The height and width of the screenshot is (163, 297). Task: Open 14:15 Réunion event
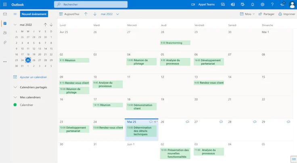tap(108, 105)
